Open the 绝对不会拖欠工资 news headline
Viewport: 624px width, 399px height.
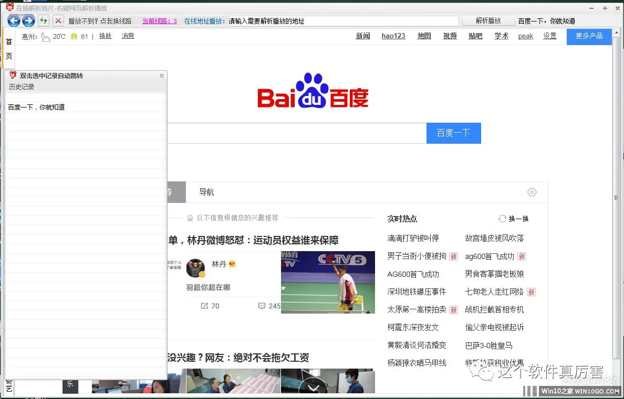[x=238, y=358]
